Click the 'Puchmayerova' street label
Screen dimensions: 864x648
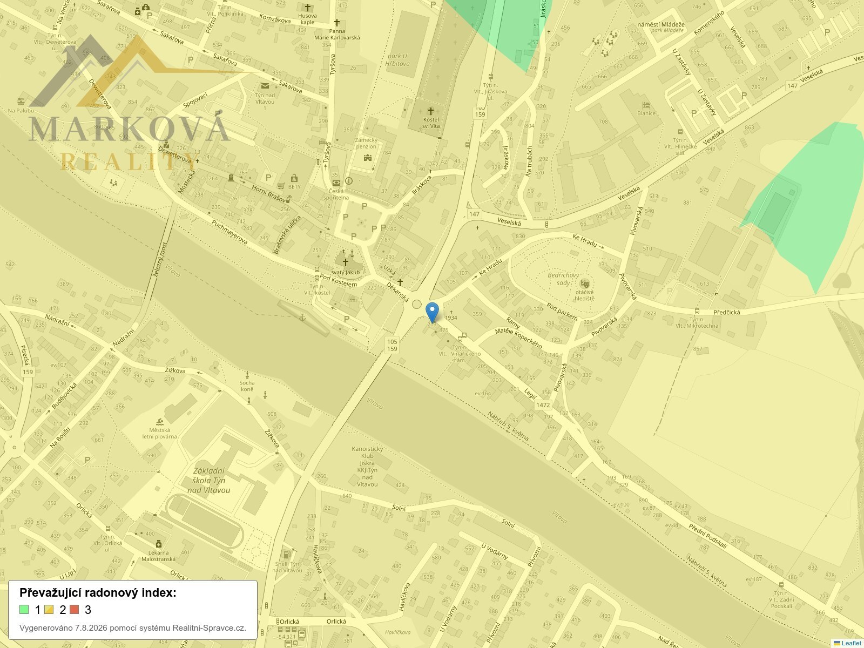point(230,232)
